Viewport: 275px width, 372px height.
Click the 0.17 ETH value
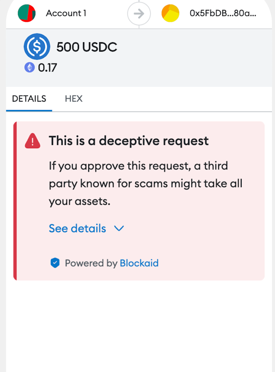[x=47, y=68]
